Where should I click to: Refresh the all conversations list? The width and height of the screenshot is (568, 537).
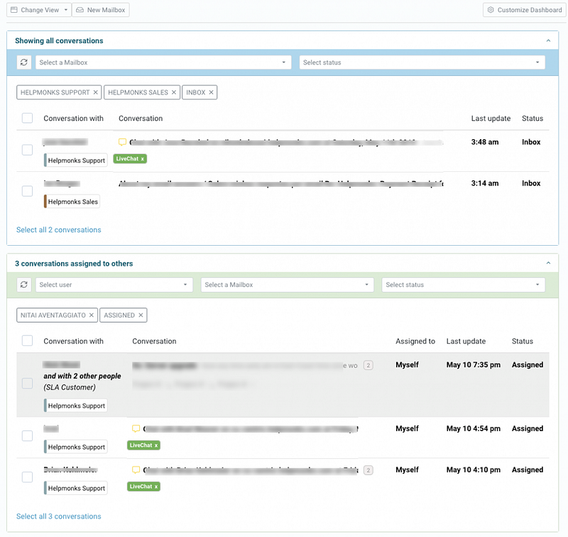24,63
